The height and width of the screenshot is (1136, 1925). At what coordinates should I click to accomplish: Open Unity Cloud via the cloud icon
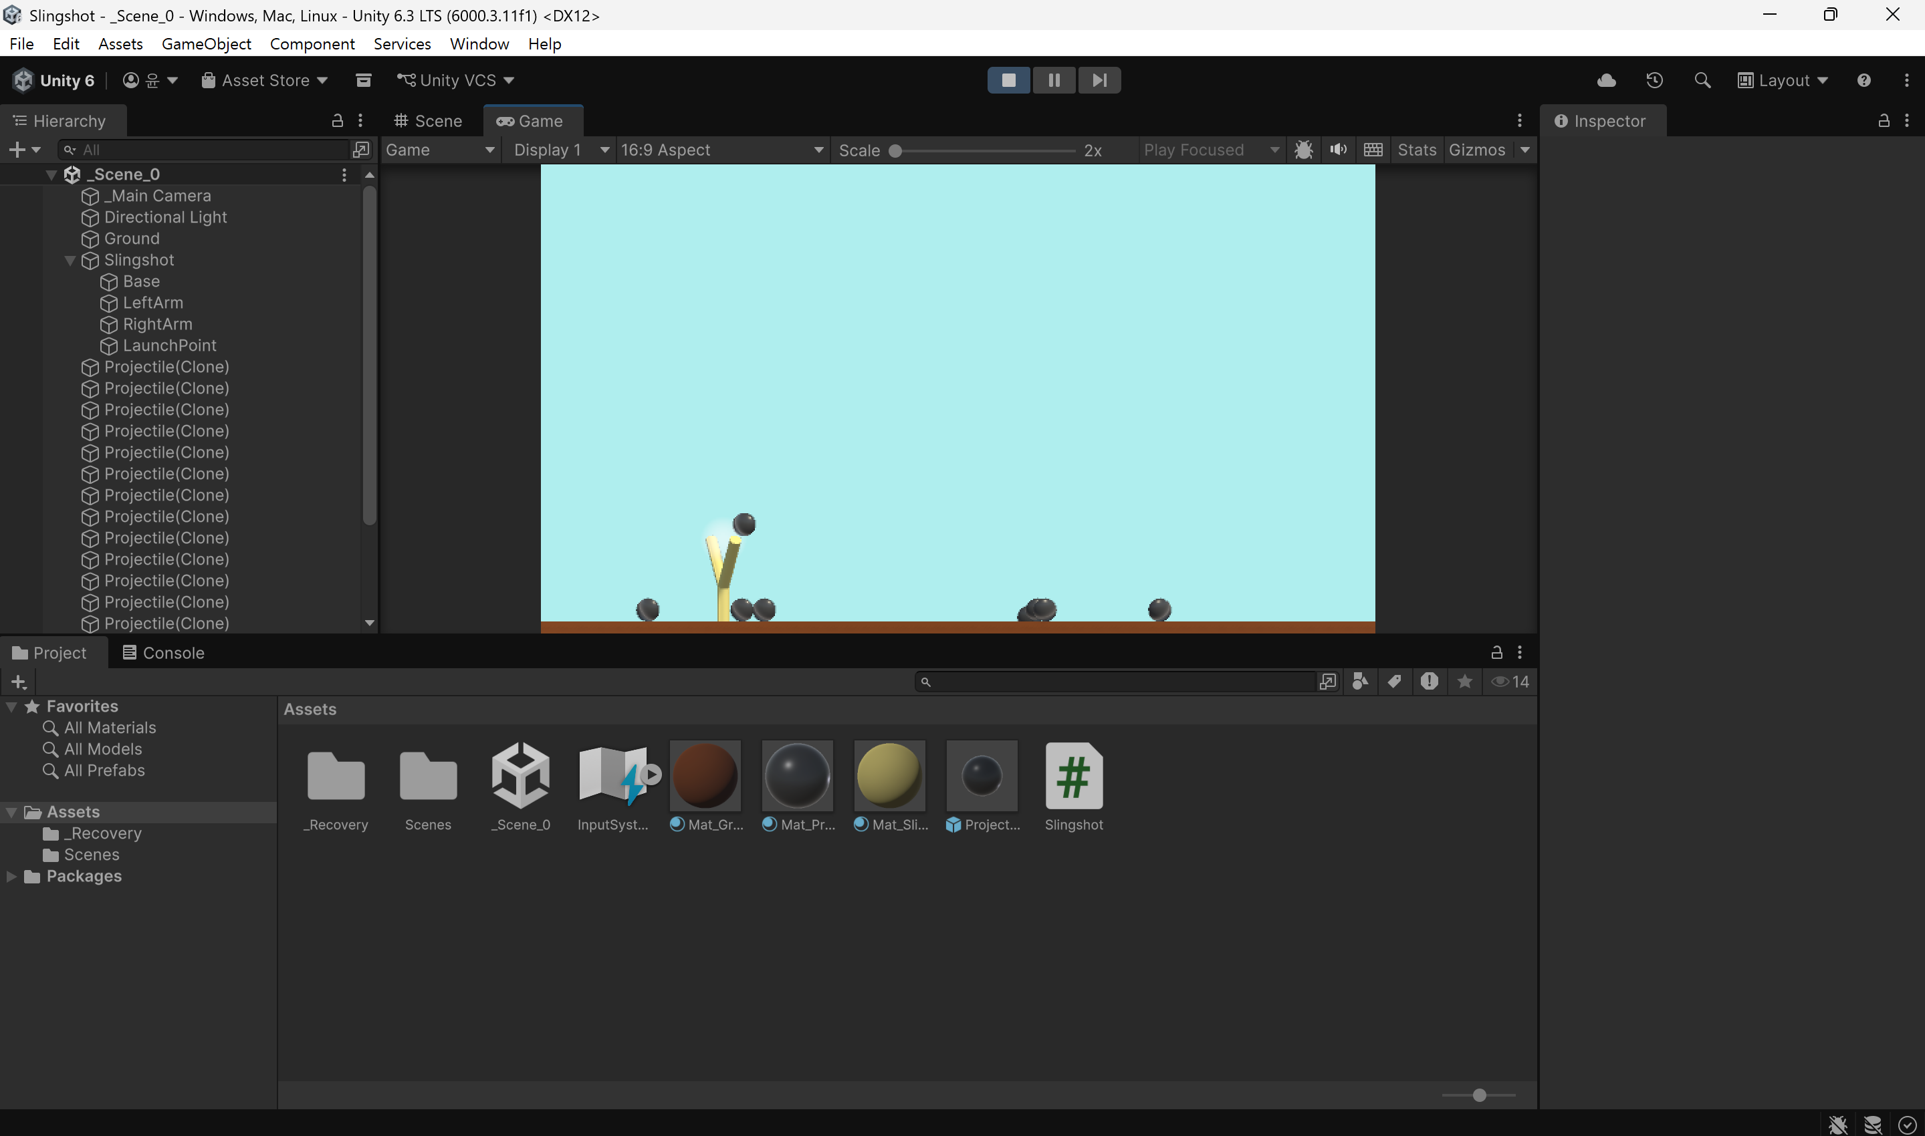click(1607, 80)
